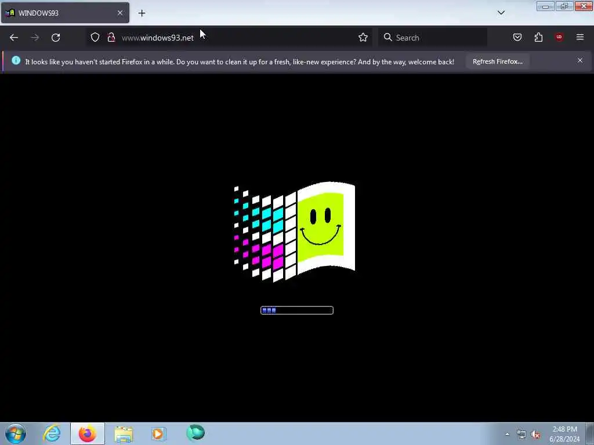The height and width of the screenshot is (445, 594).
Task: Click the Refresh Firefox button
Action: coord(497,61)
